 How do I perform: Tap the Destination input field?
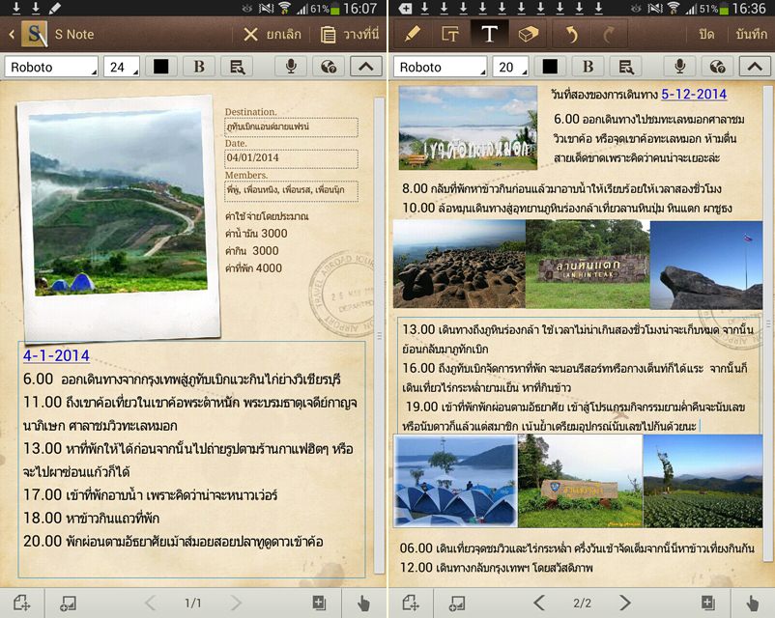click(291, 126)
